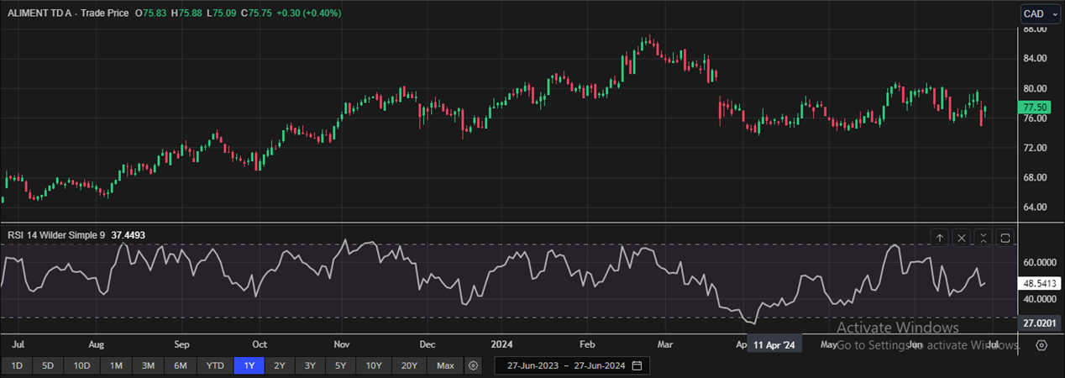Pick the 3M range button
The height and width of the screenshot is (378, 1065).
click(148, 365)
